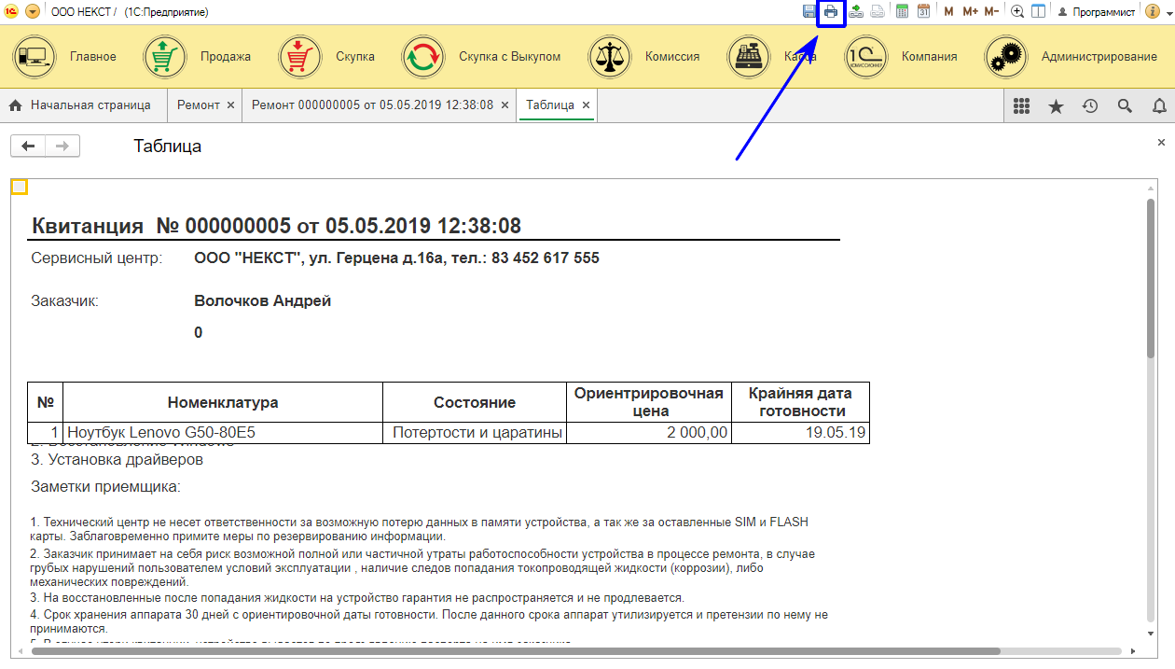Open the Администрирование section
The width and height of the screenshot is (1175, 669).
click(1099, 57)
